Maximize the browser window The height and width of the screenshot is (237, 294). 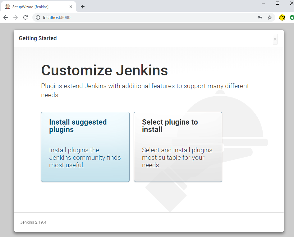[x=278, y=3]
